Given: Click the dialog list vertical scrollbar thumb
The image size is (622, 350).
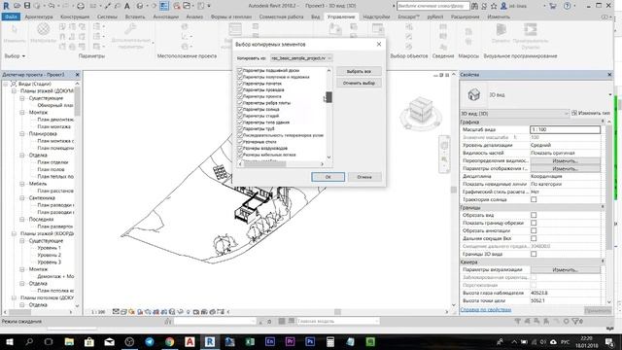Looking at the screenshot, I should [x=328, y=97].
